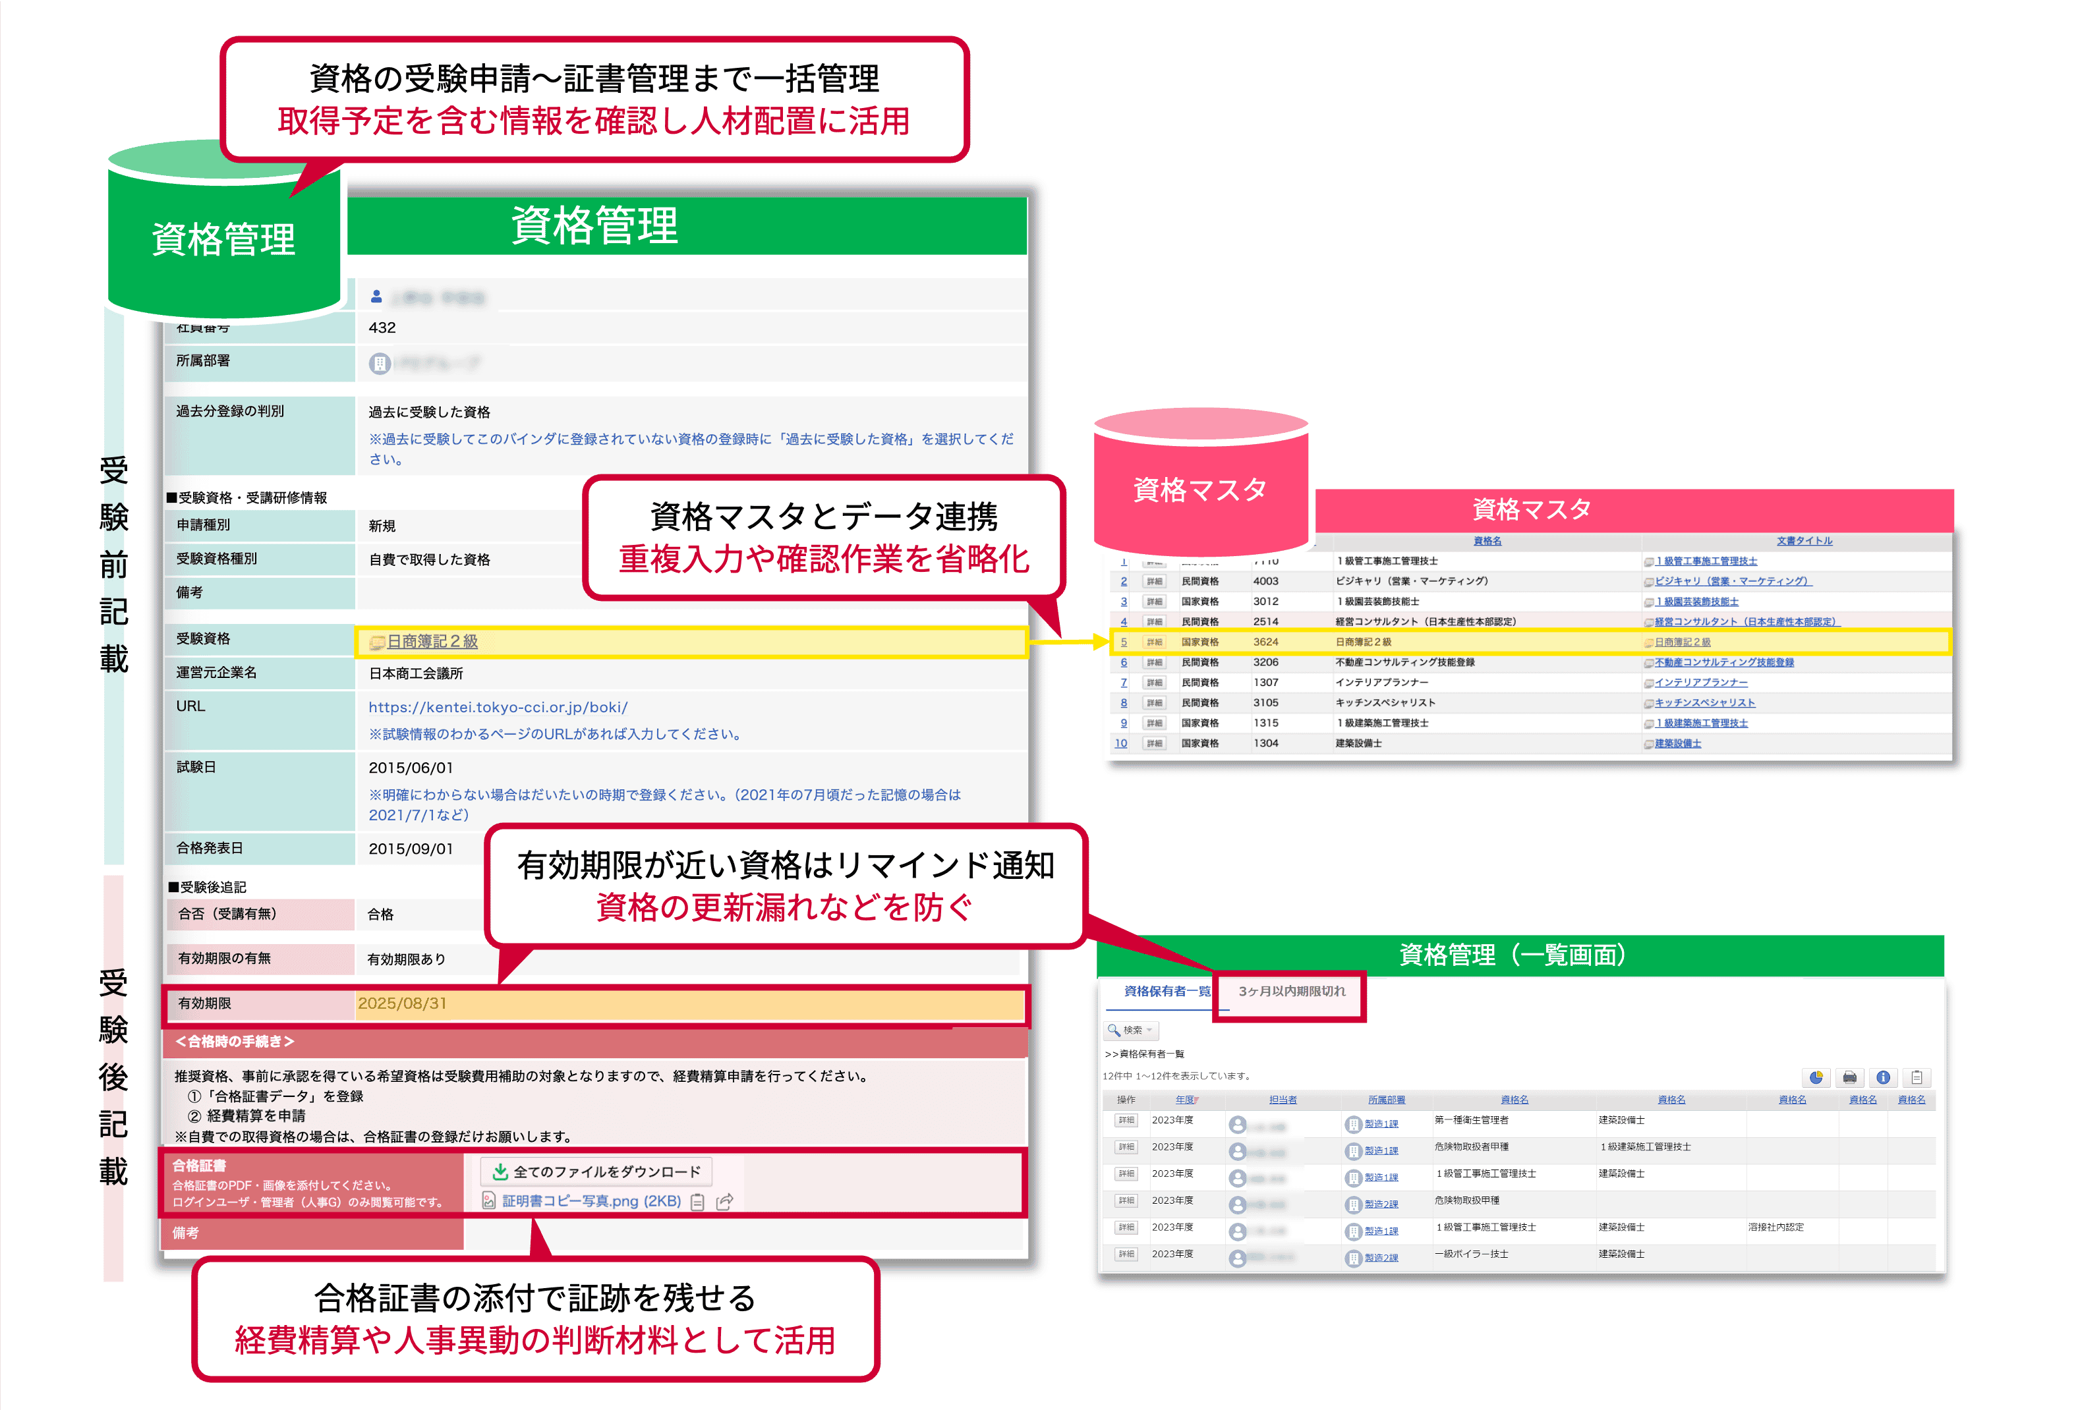This screenshot has height=1410, width=2078.
Task: Click the building icon in 所属部署 field
Action: coord(379,363)
